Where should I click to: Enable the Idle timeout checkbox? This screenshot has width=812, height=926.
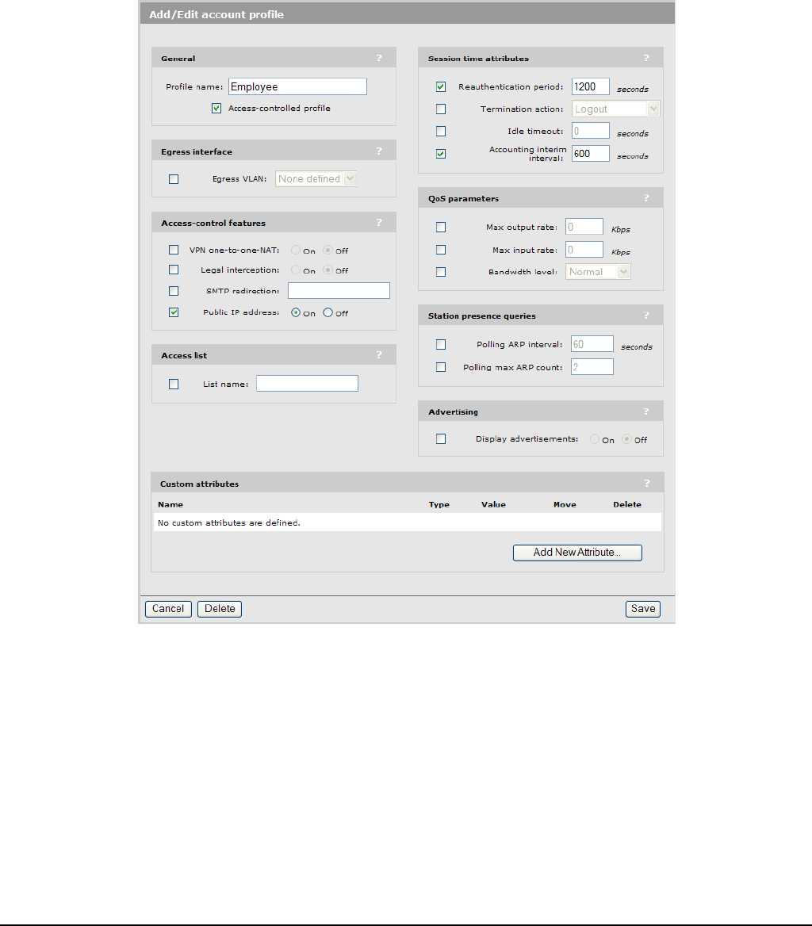(441, 131)
